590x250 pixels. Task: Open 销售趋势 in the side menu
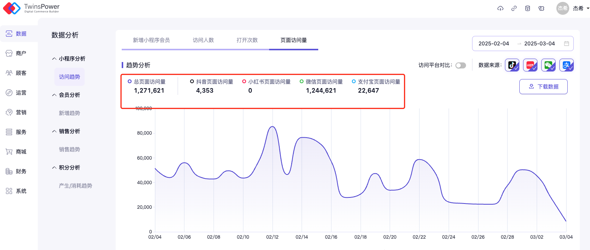coord(70,149)
